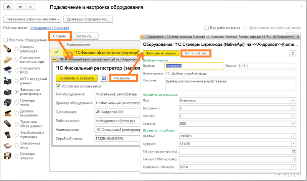This screenshot has height=181, width=307.
Task: Select the ККТ с передачей данных icon
Action: [x=7, y=81]
